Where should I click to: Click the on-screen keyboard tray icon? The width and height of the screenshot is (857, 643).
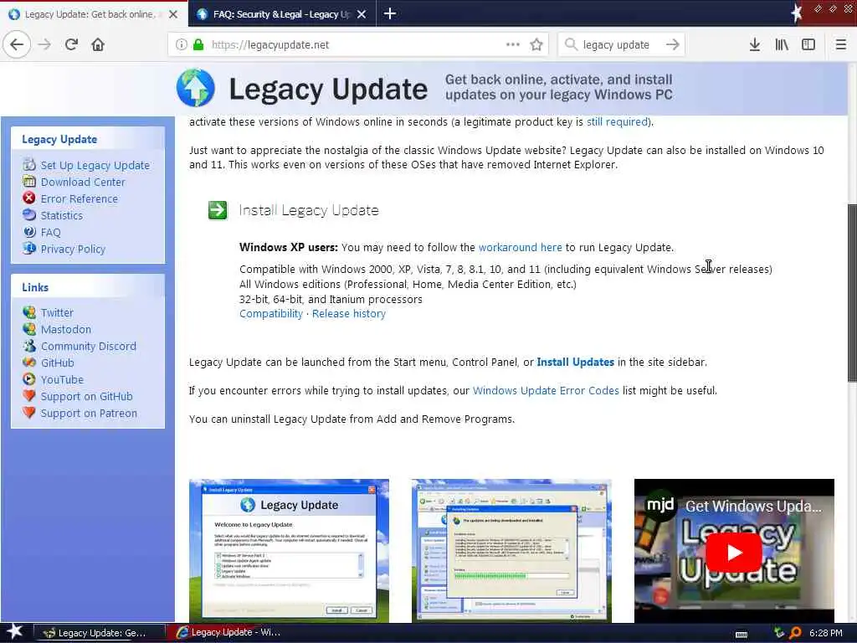click(742, 635)
